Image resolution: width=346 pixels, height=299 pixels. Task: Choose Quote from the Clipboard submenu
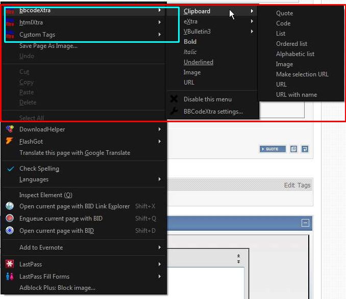[284, 13]
